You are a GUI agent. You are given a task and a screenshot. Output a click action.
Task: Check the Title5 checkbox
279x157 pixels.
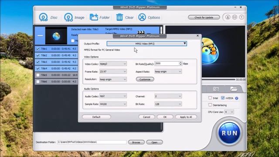pyautogui.click(x=38, y=75)
